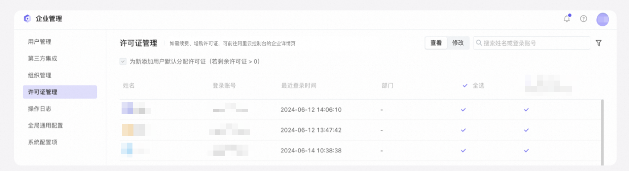
Task: Toggle last column checkmark for 14:06:10 row
Action: point(526,110)
